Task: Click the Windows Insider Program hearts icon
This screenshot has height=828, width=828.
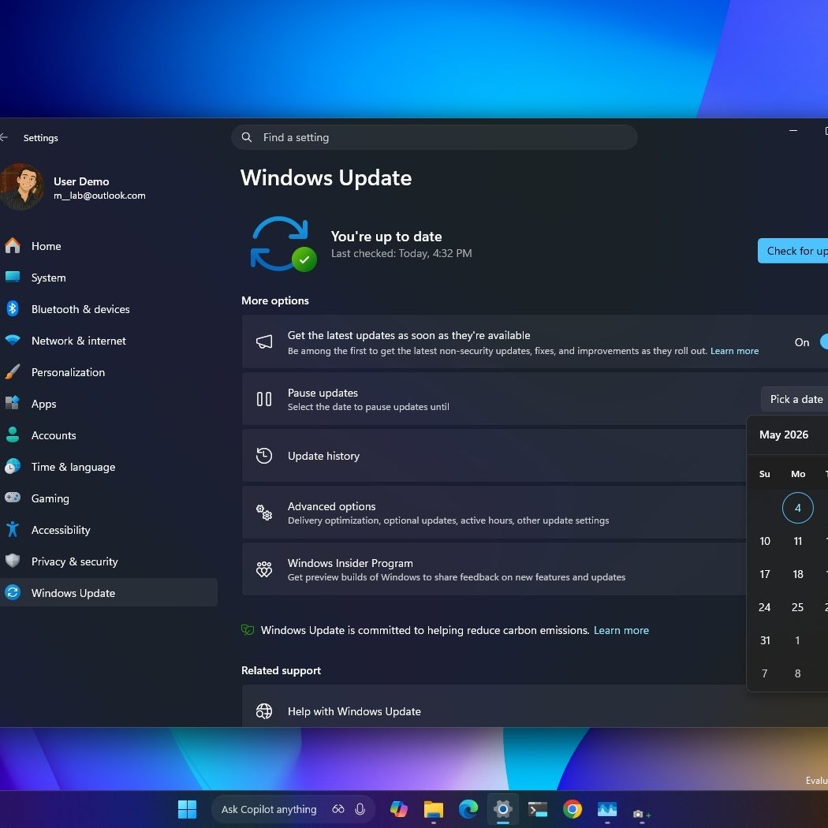Action: [264, 569]
